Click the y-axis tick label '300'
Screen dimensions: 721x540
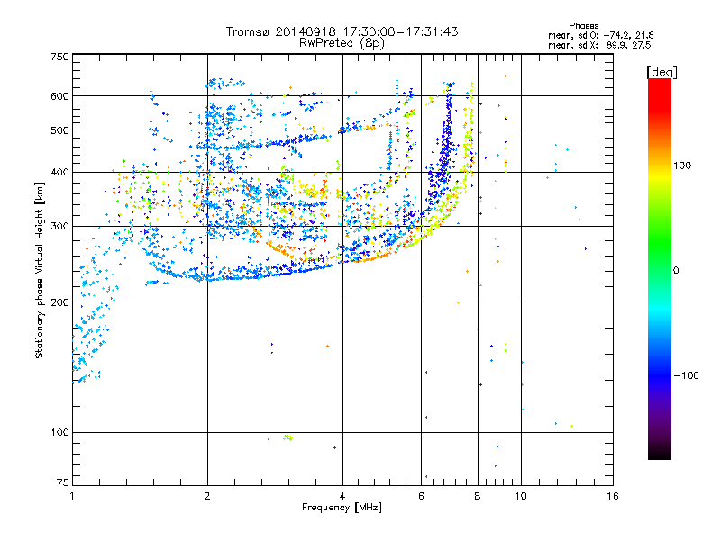pyautogui.click(x=59, y=227)
